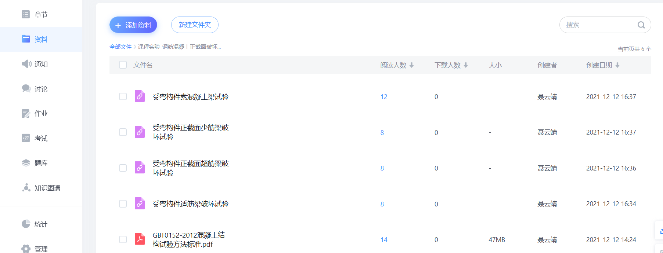The width and height of the screenshot is (663, 253).
Task: Sort by 下载人数 arrow
Action: point(466,65)
